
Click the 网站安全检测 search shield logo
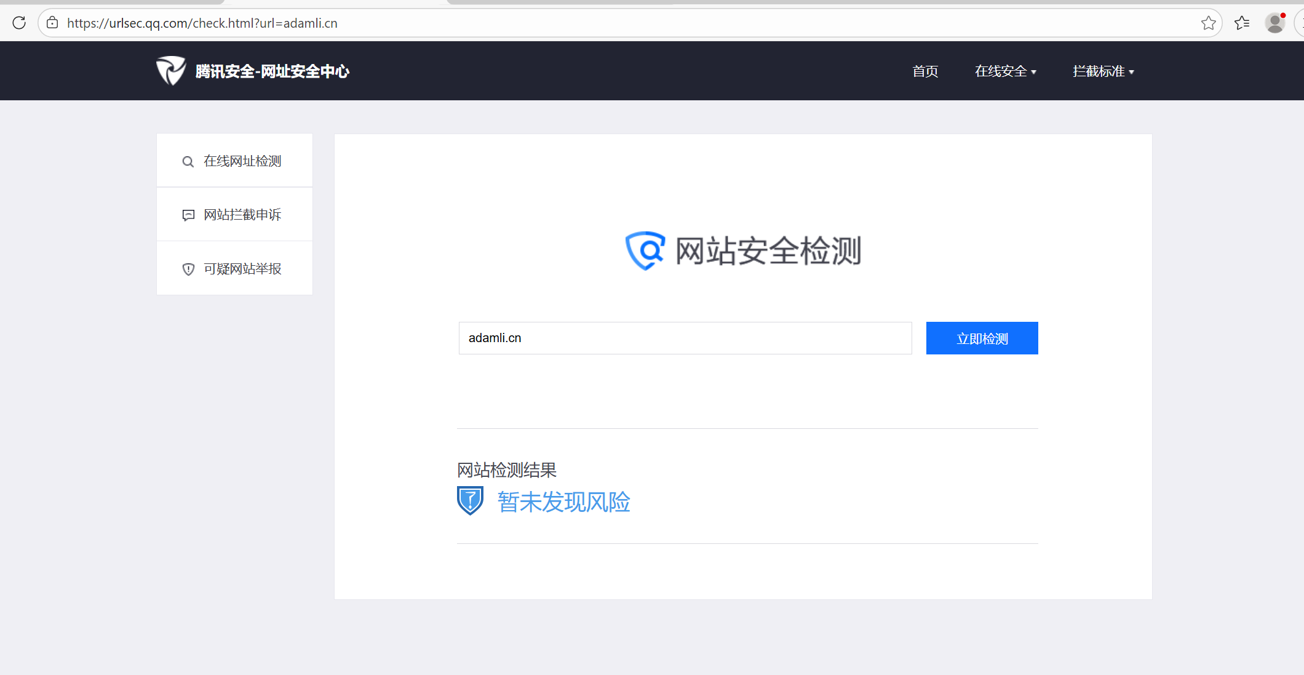click(x=645, y=250)
